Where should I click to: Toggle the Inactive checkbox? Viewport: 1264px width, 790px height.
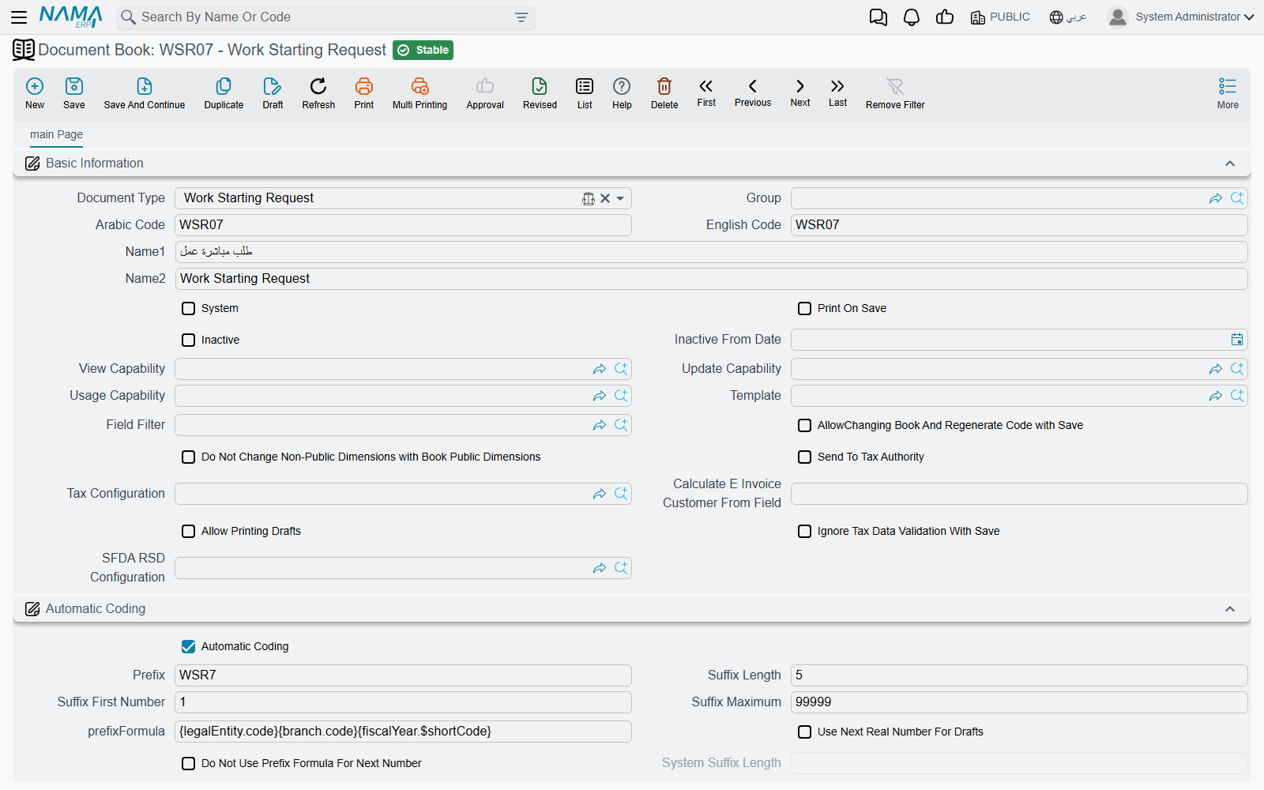(x=189, y=340)
